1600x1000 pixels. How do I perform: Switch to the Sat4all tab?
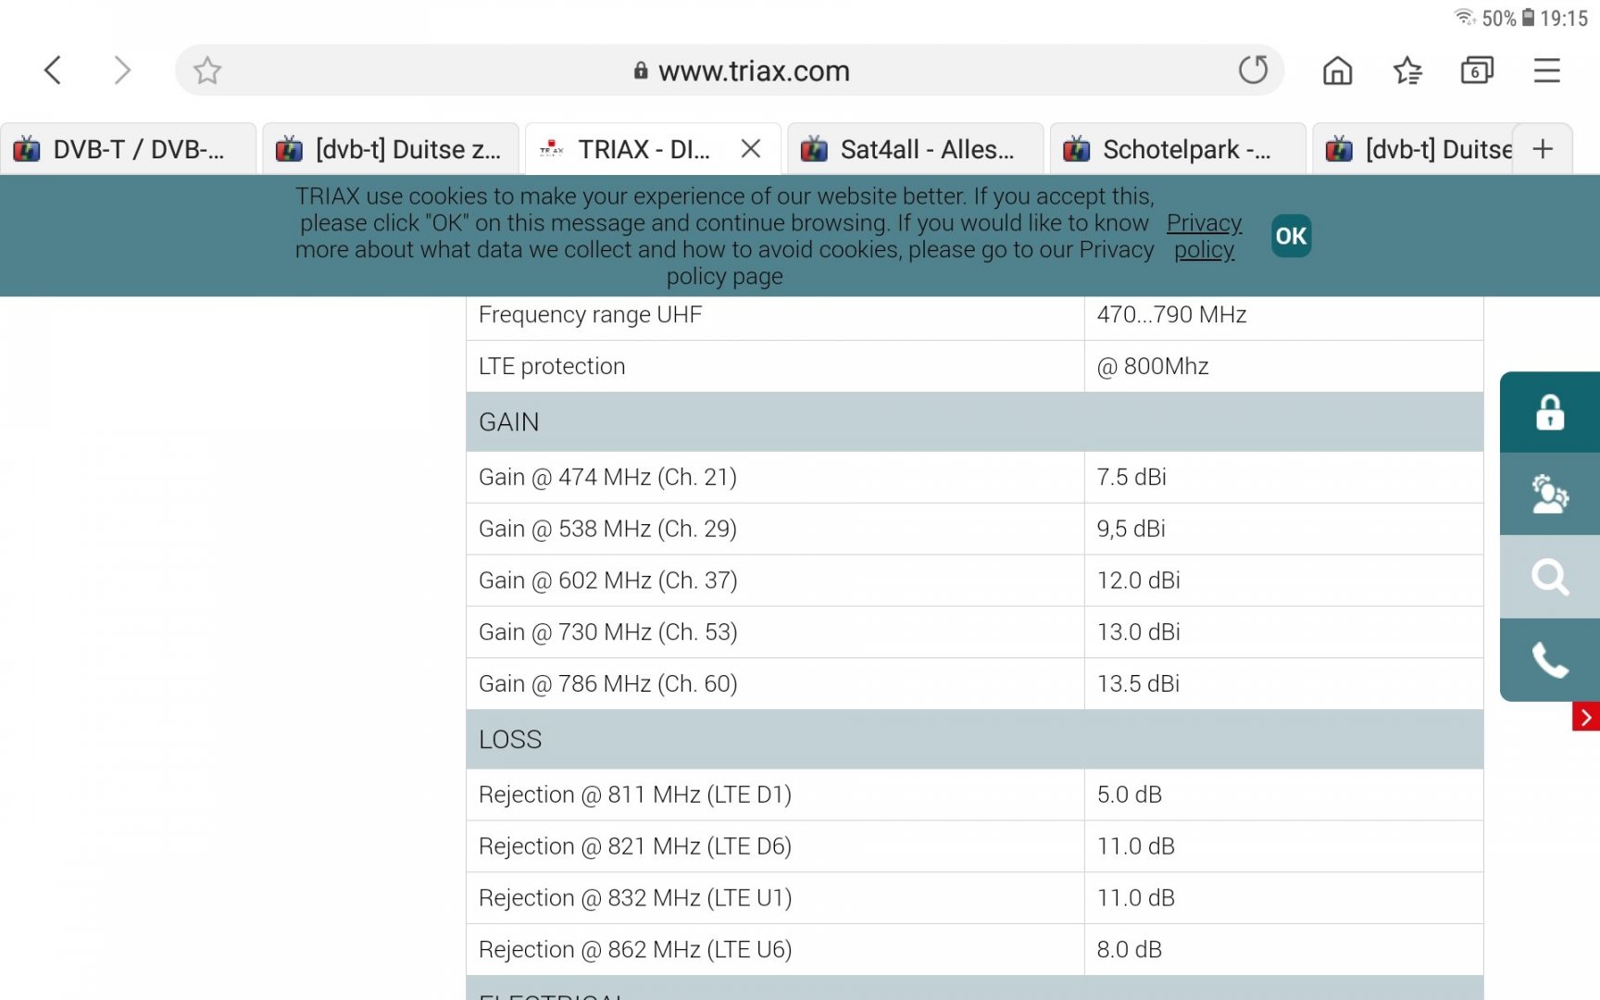coord(915,148)
